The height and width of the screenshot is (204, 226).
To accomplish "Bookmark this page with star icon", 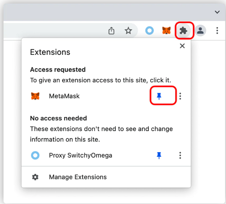I will click(x=128, y=30).
